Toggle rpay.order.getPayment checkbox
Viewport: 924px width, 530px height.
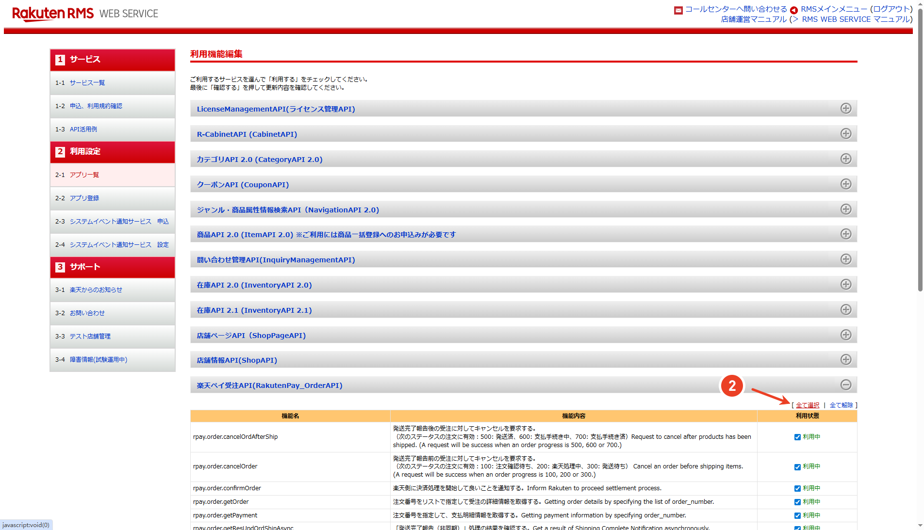[797, 516]
